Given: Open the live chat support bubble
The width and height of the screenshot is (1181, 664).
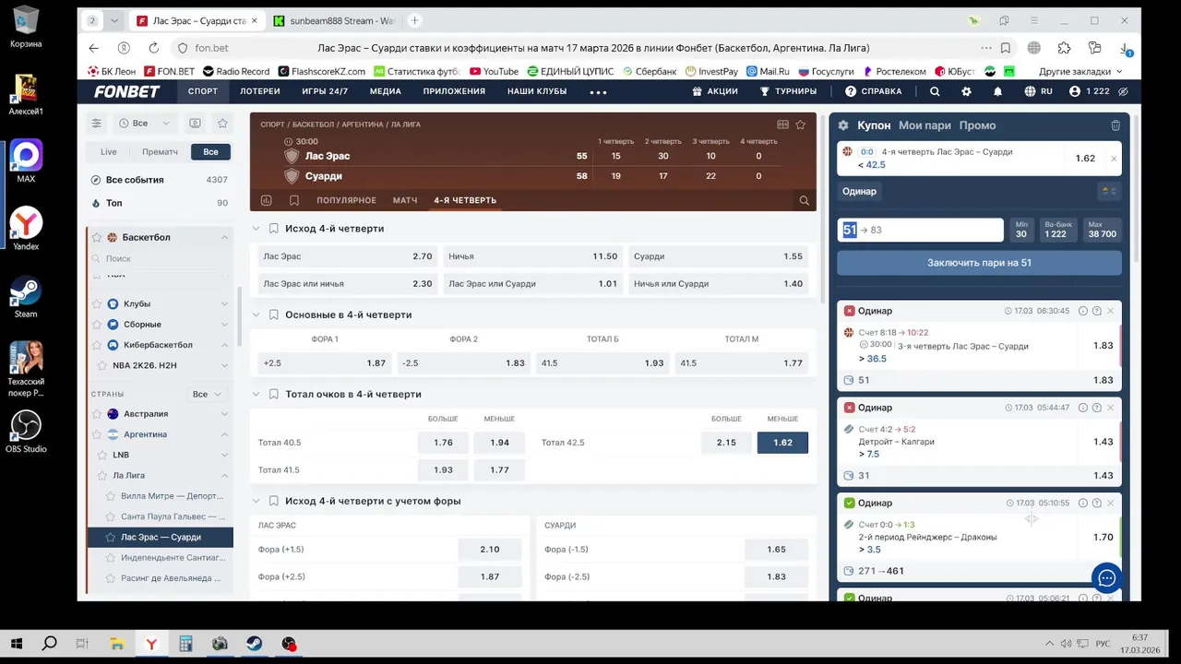Looking at the screenshot, I should pos(1107,578).
